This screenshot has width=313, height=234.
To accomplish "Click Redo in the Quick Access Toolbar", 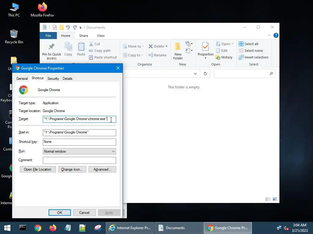I will pos(75,27).
